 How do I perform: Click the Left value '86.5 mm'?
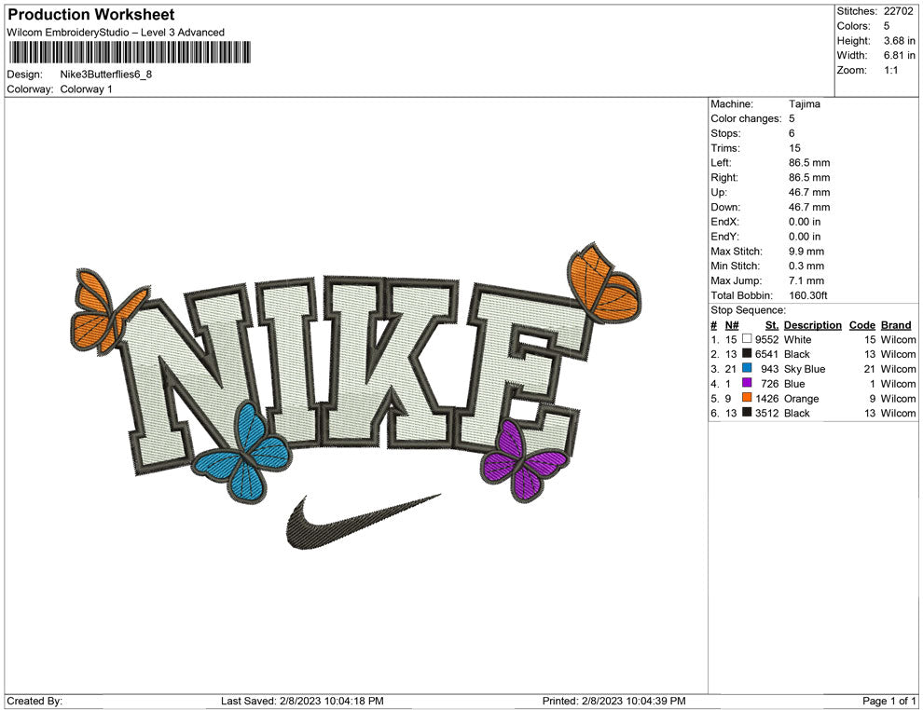[x=809, y=162]
